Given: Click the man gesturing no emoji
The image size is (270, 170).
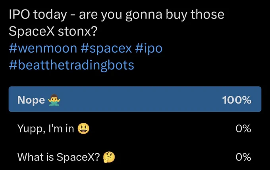Looking at the screenshot, I should (x=54, y=100).
